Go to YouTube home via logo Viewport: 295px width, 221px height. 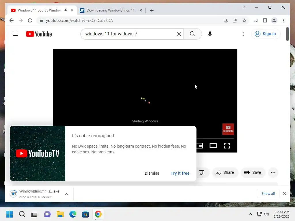pyautogui.click(x=39, y=34)
